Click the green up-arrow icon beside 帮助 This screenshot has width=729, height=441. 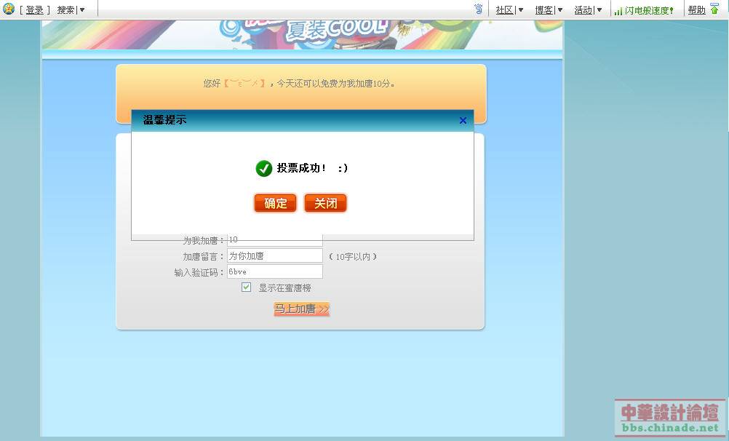click(x=714, y=9)
